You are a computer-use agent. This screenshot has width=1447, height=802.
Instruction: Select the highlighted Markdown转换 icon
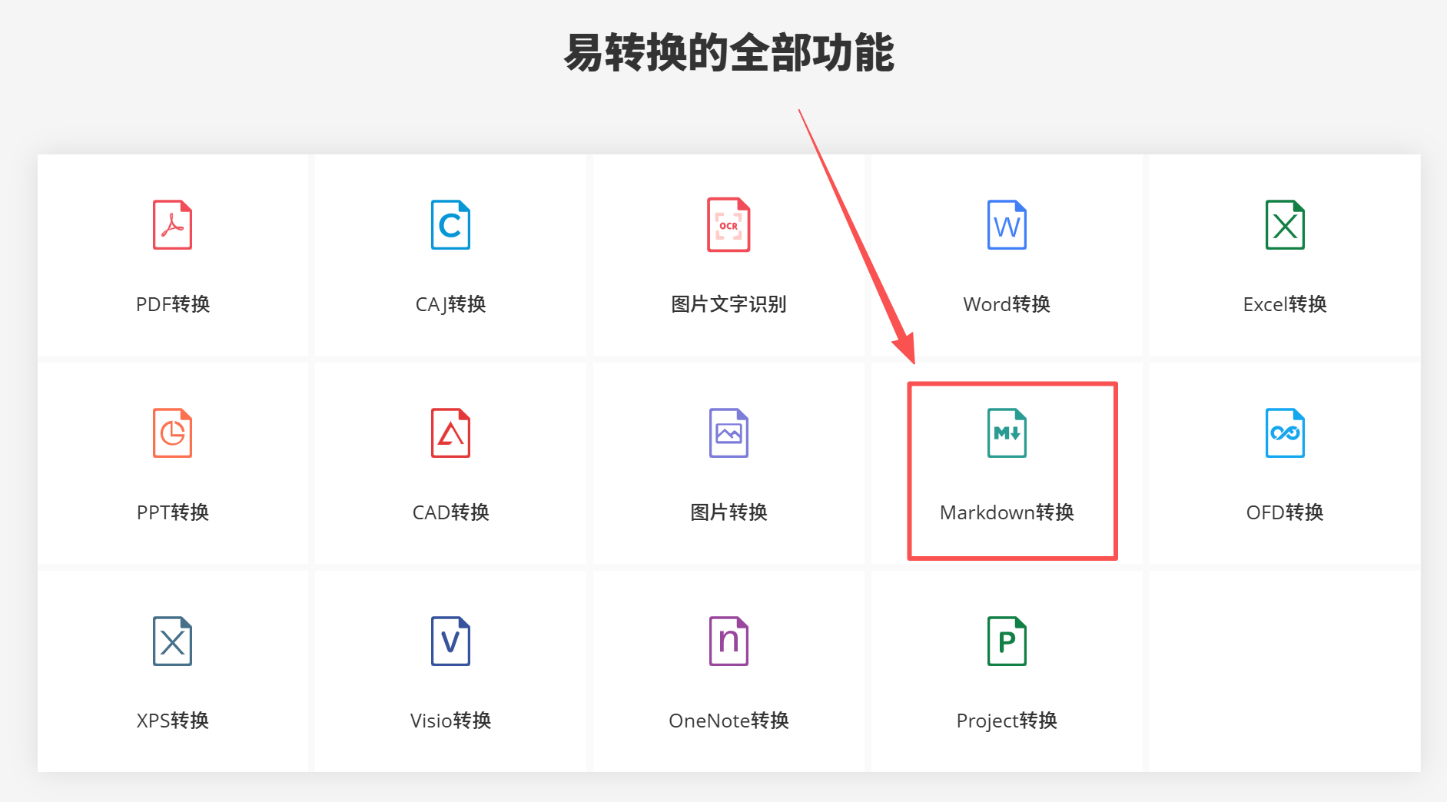pyautogui.click(x=1006, y=432)
